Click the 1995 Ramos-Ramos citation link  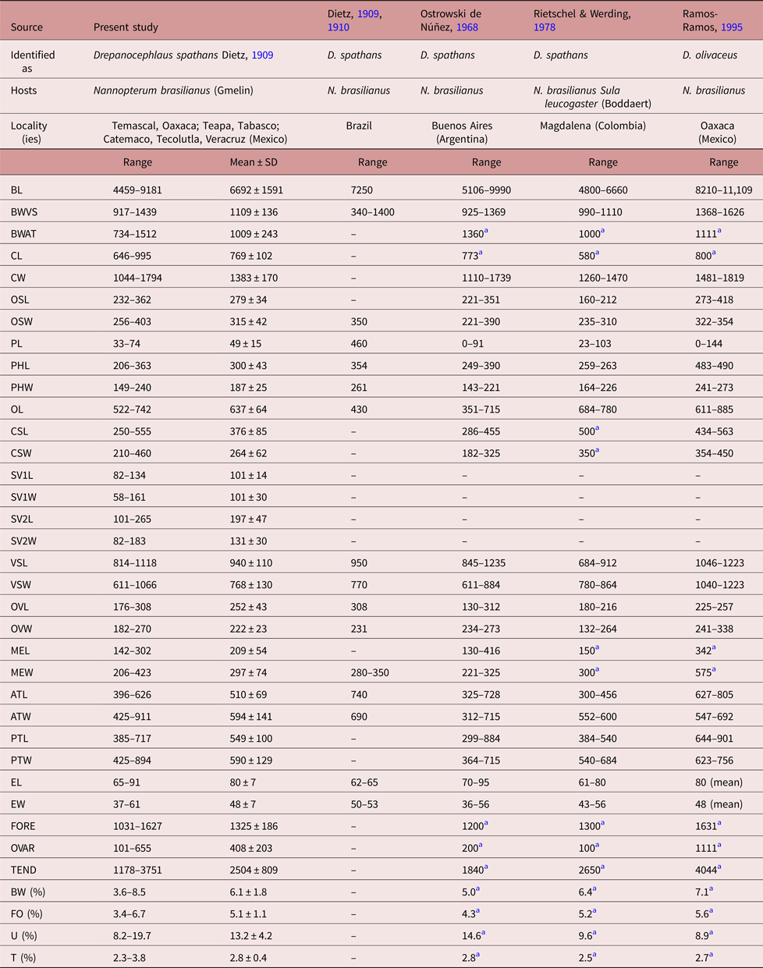tap(732, 27)
